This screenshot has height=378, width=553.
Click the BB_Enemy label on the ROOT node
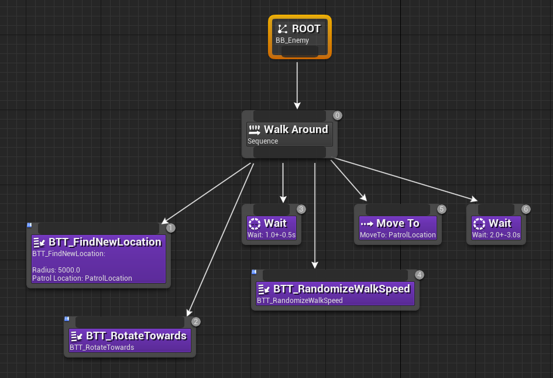(x=292, y=40)
